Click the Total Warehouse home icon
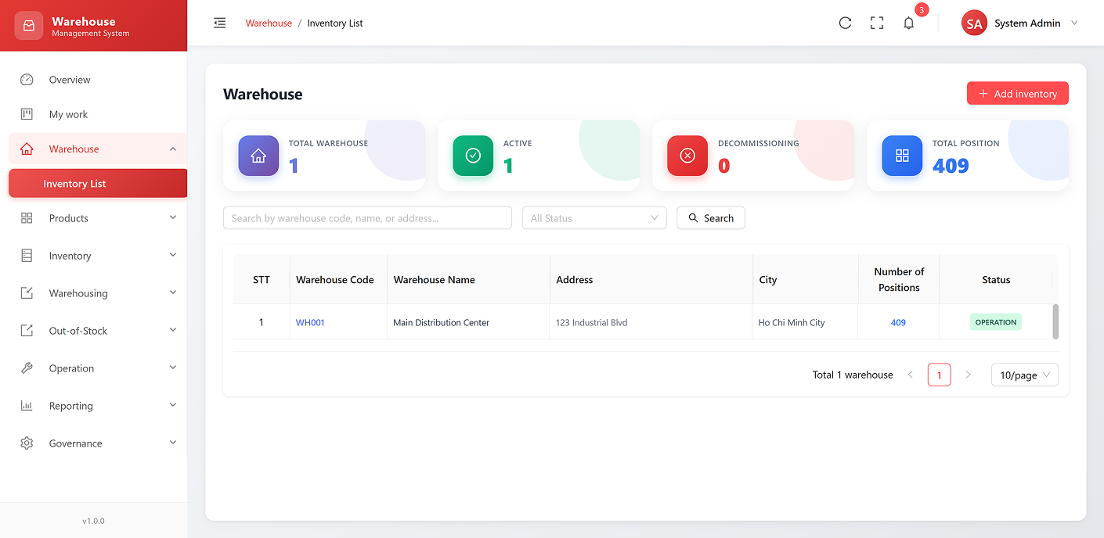 click(x=258, y=156)
